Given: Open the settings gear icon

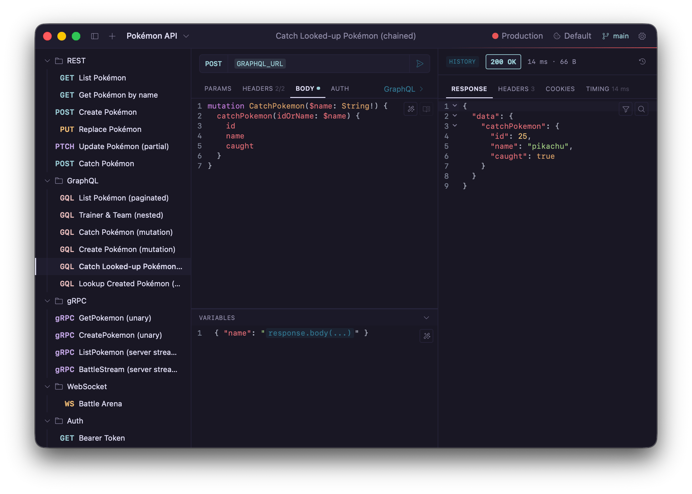Looking at the screenshot, I should click(x=642, y=36).
